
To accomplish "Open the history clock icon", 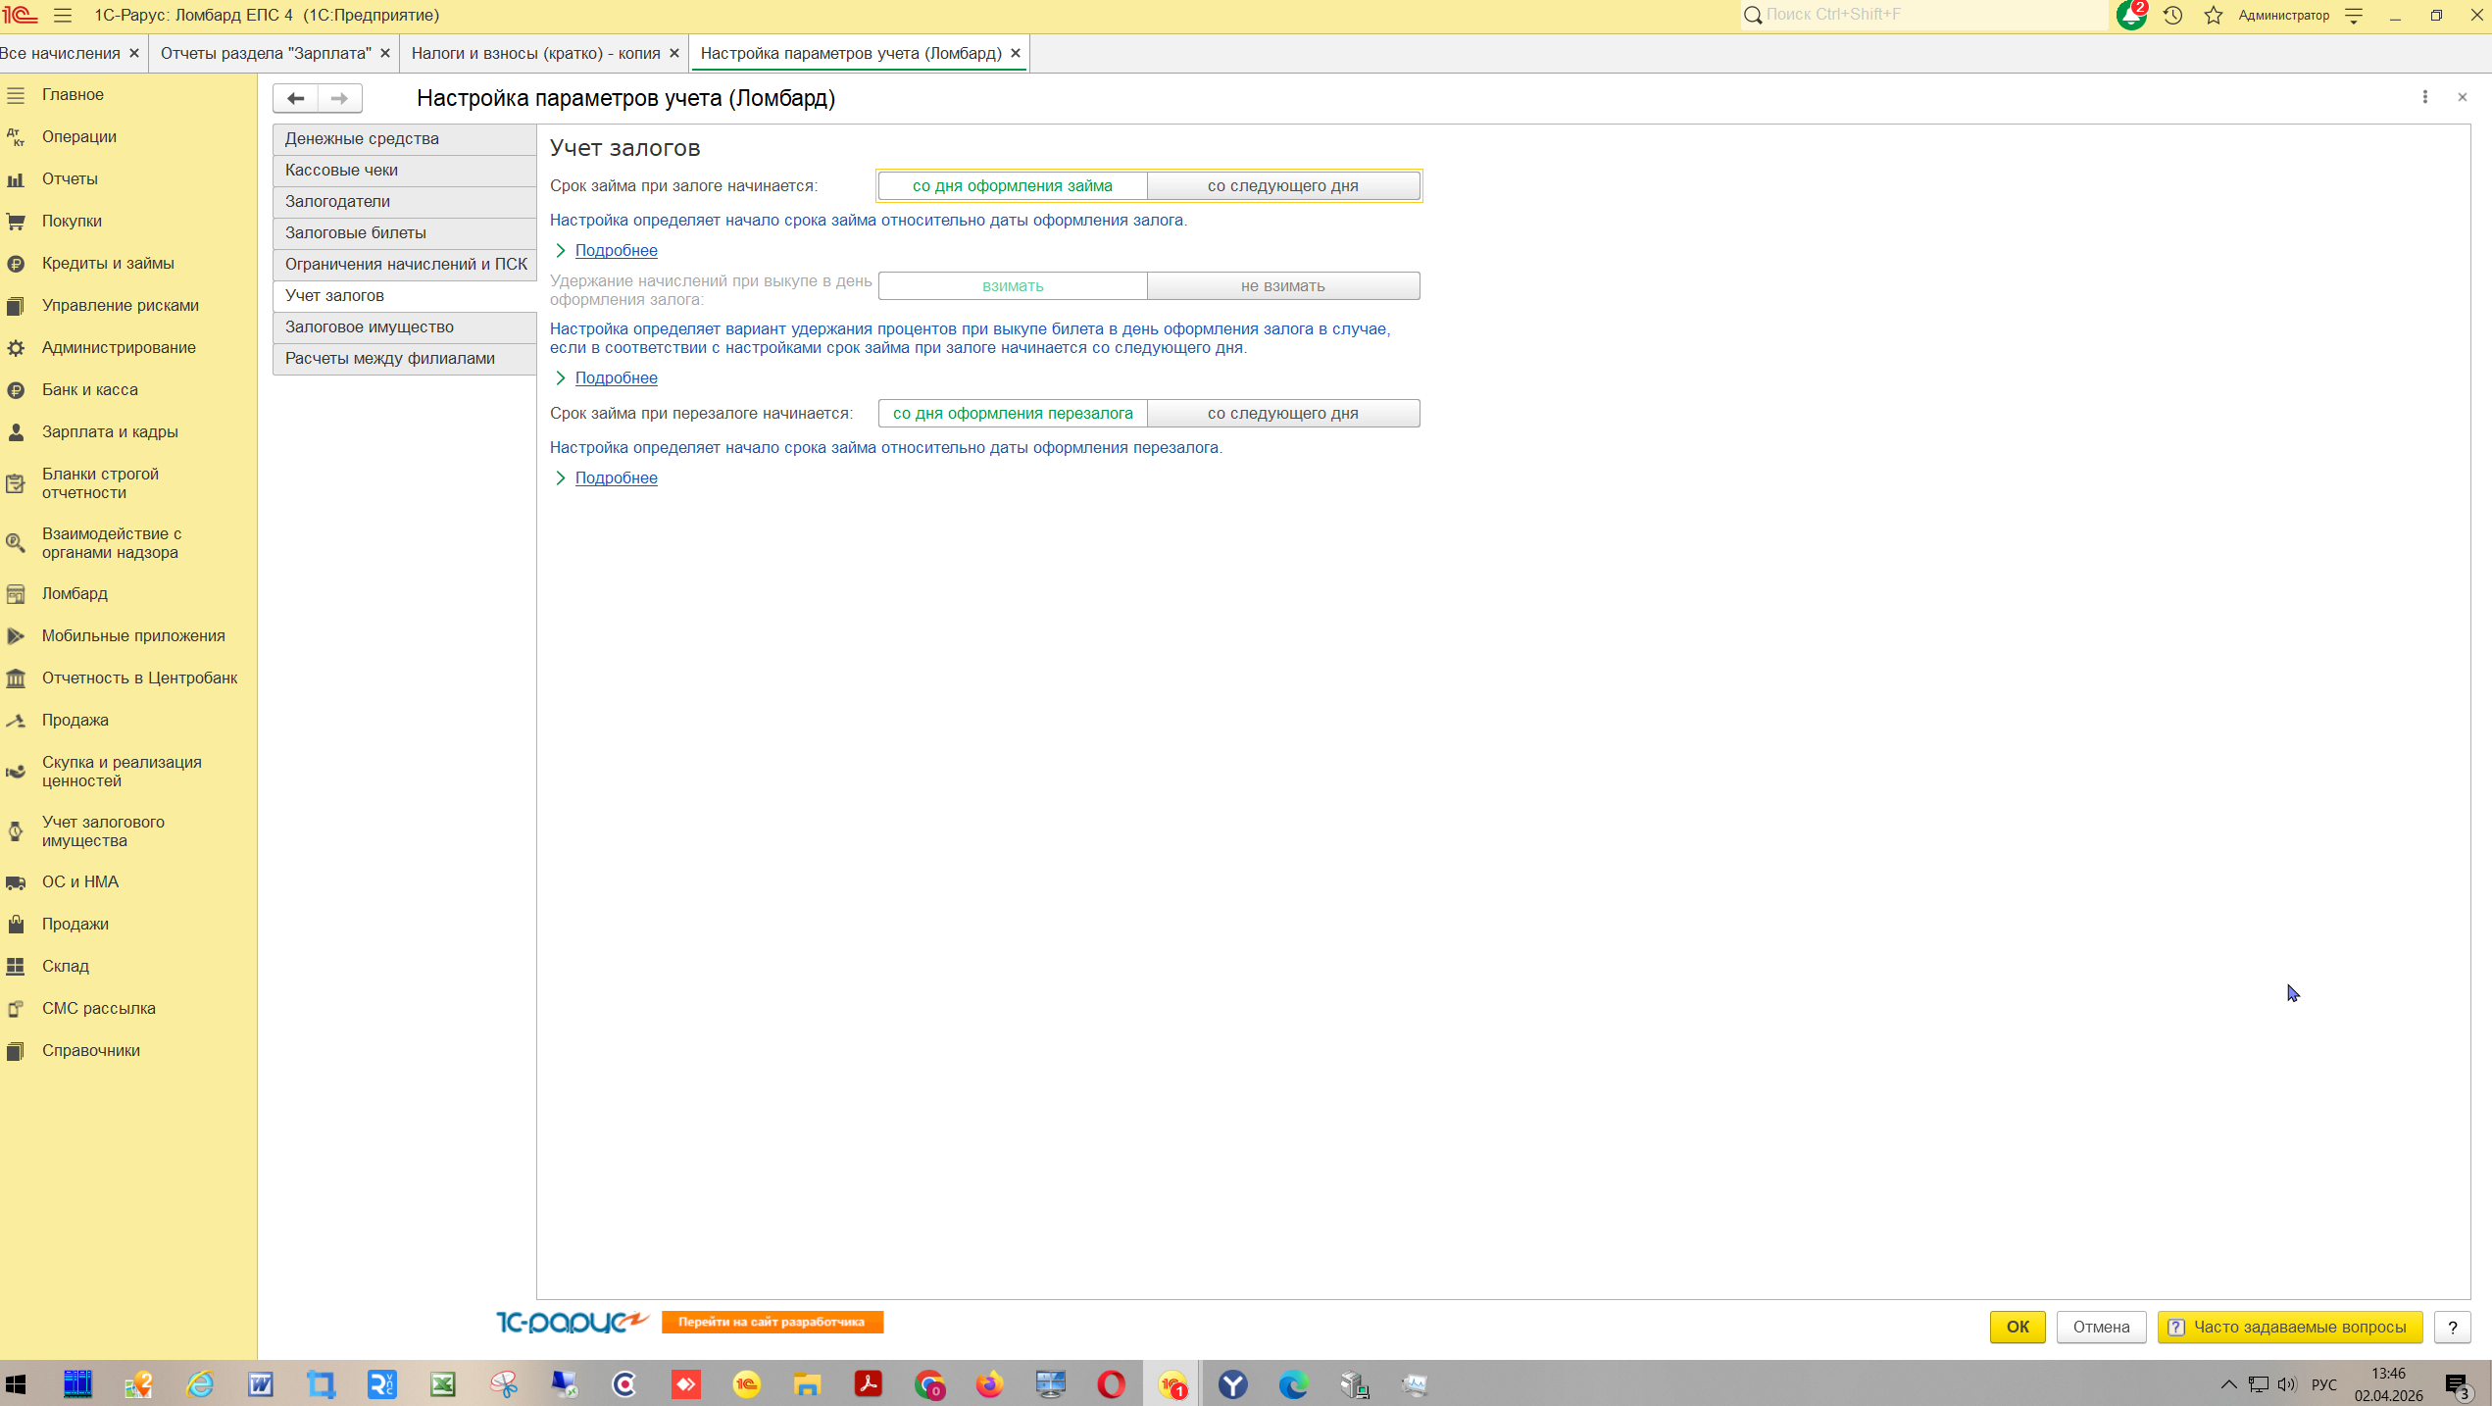I will click(x=2172, y=15).
